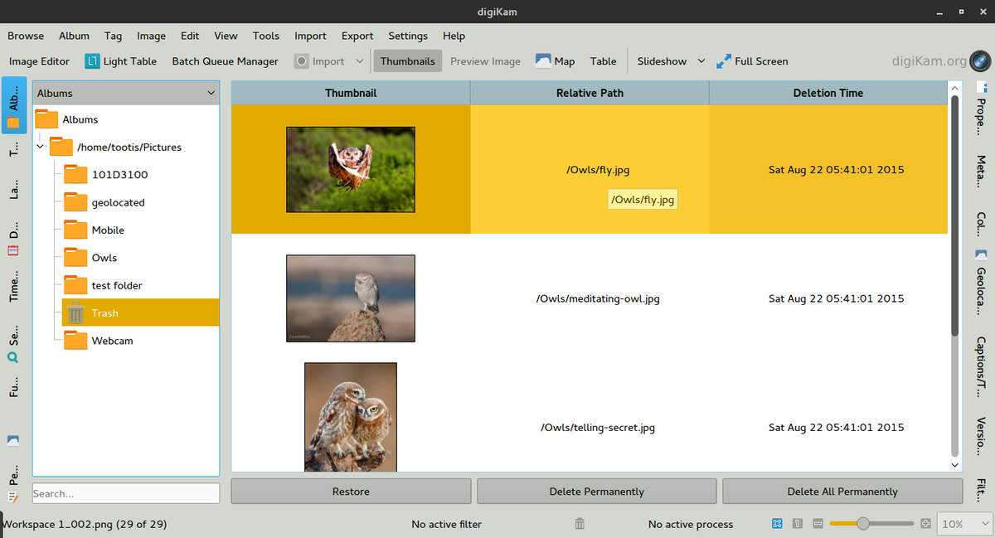Open the Search sidebar tab with magnifier
Screen dimensions: 995x538
click(x=13, y=348)
